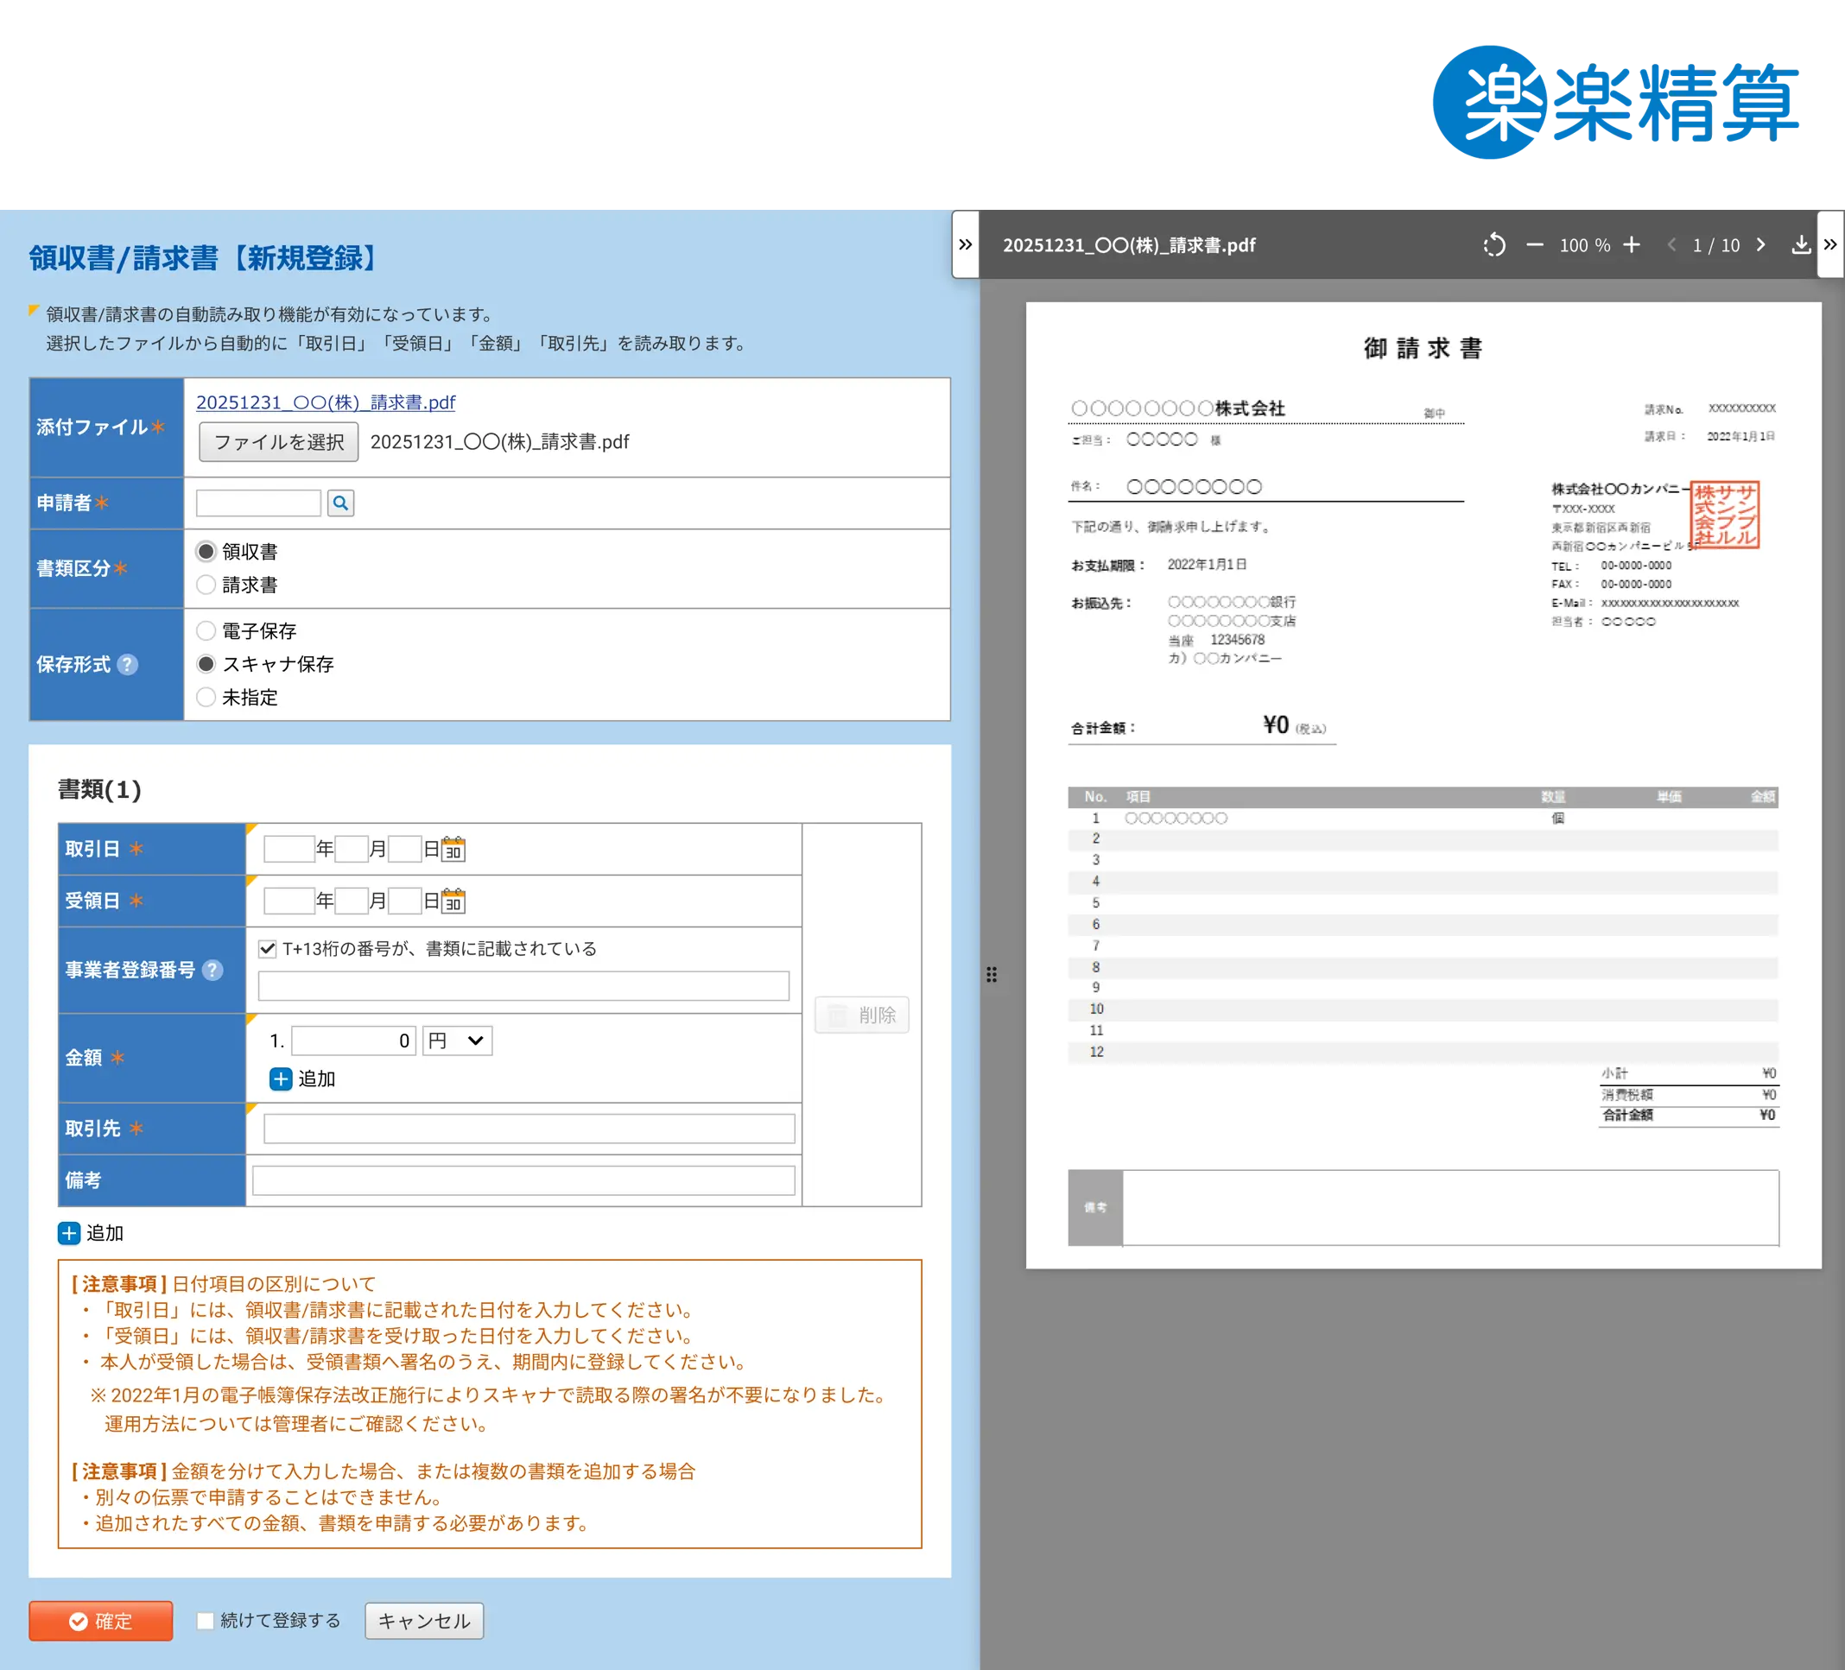The height and width of the screenshot is (1670, 1845).
Task: Open the 20251231_〇〇(株)_請求書.pdf link
Action: pos(326,402)
